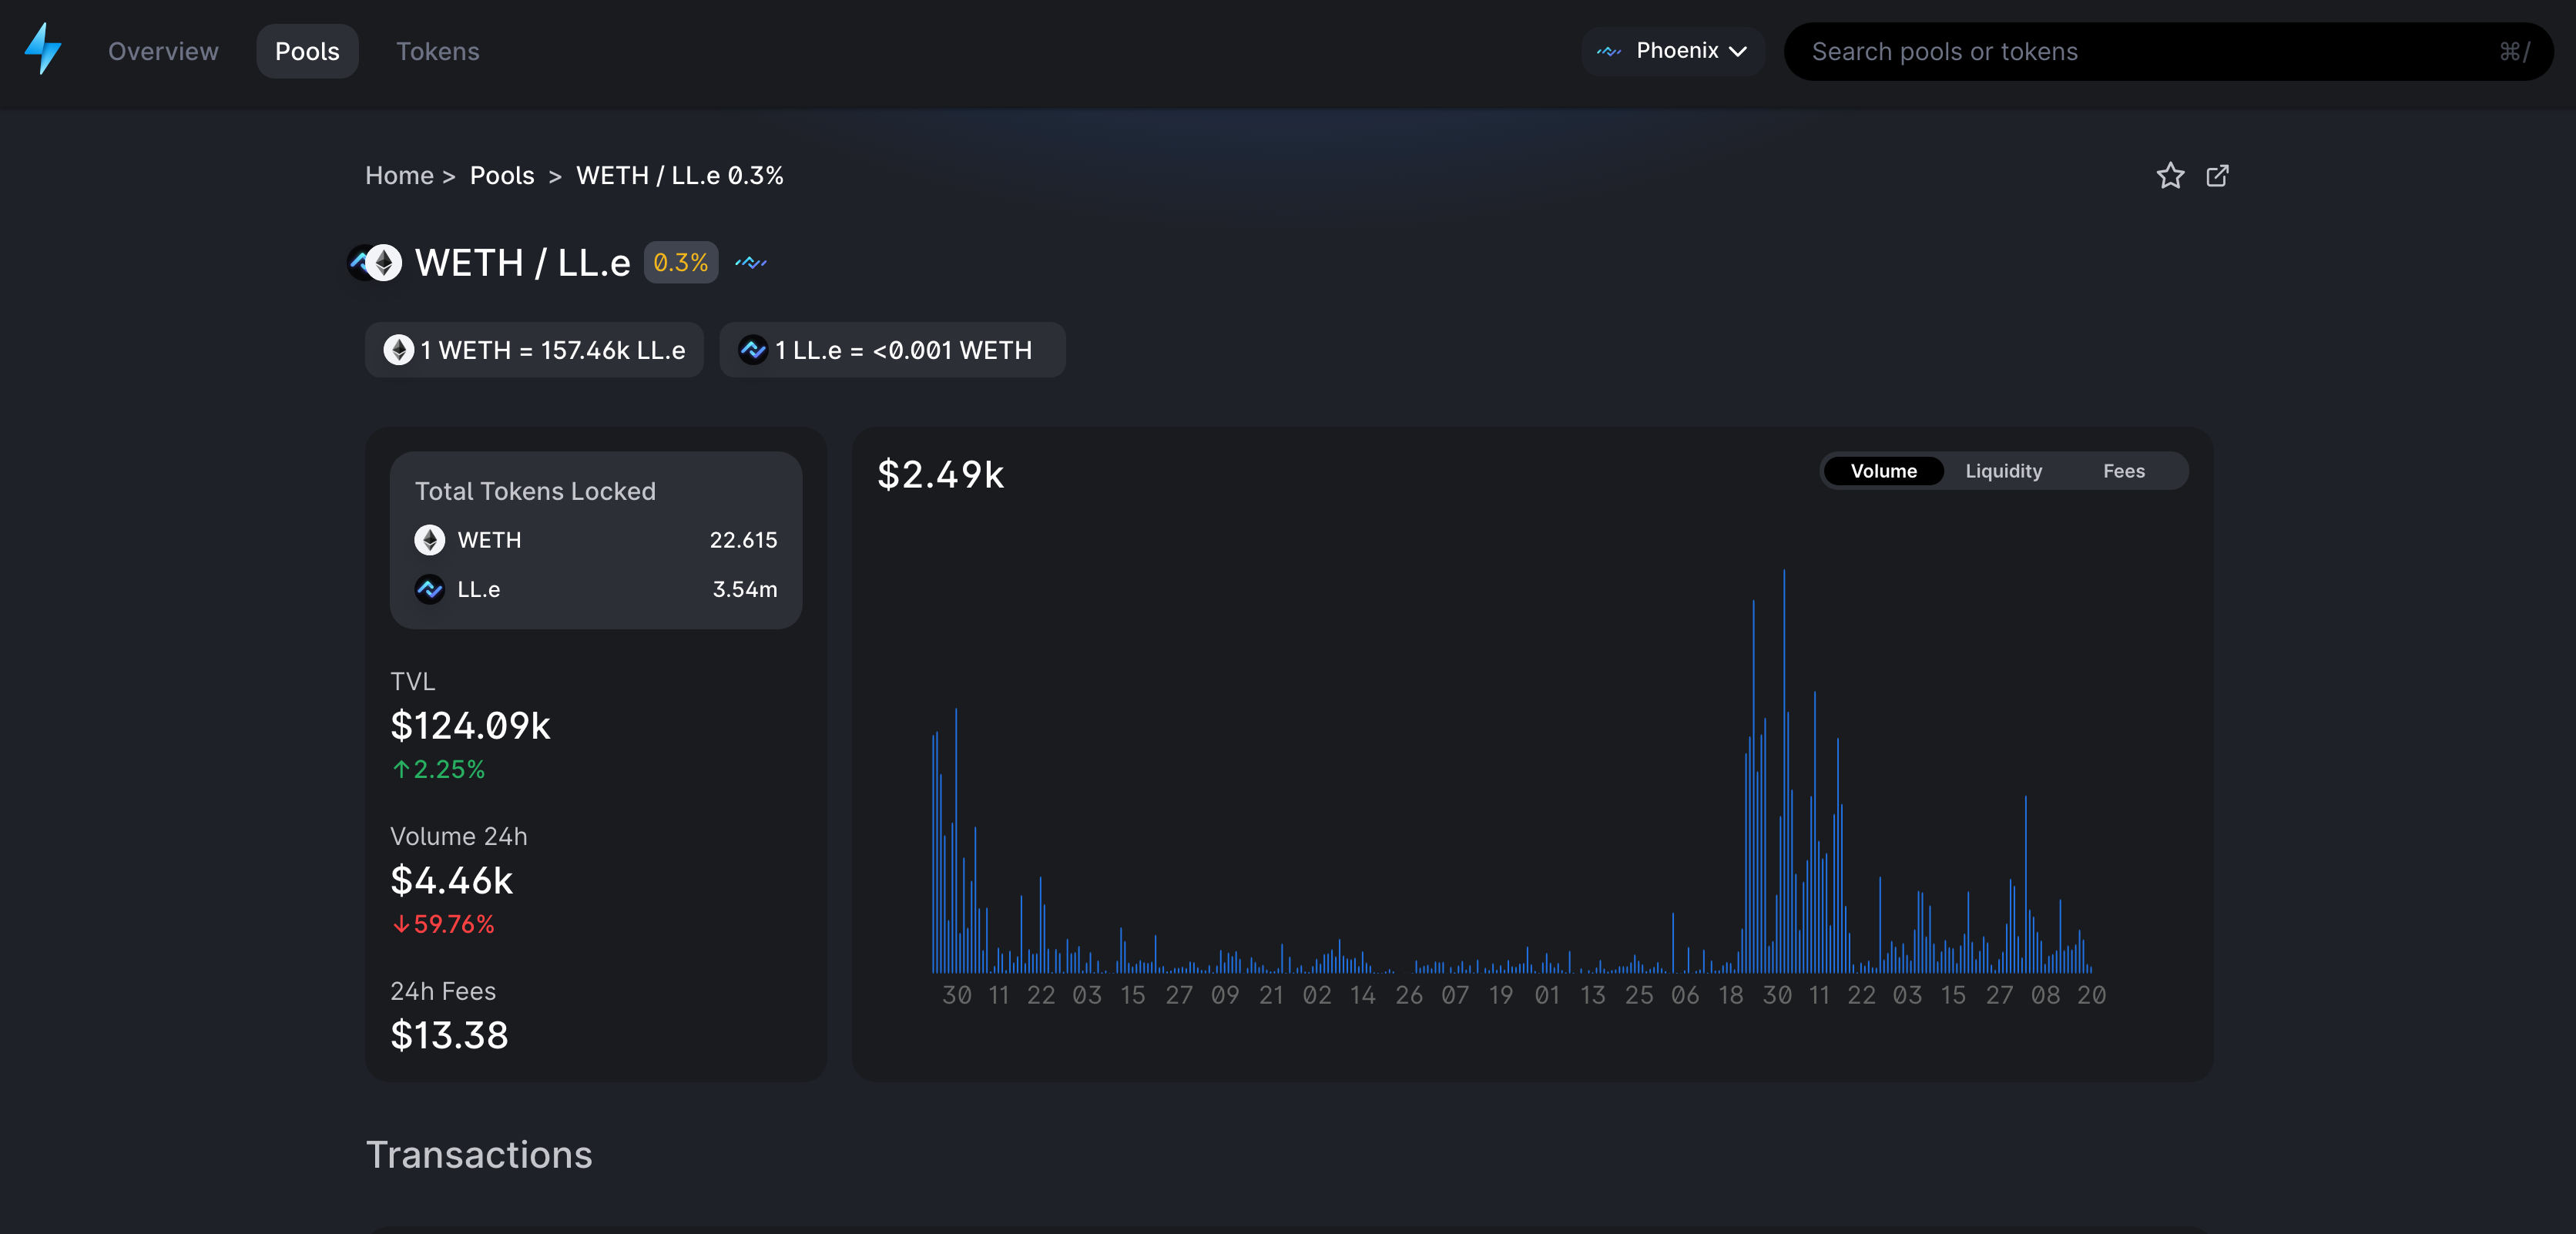Click the Phoenix network icon beside fee badge
This screenshot has height=1234, width=2576.
click(x=750, y=263)
